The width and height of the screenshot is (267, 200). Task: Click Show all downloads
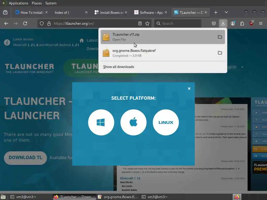pos(119,67)
